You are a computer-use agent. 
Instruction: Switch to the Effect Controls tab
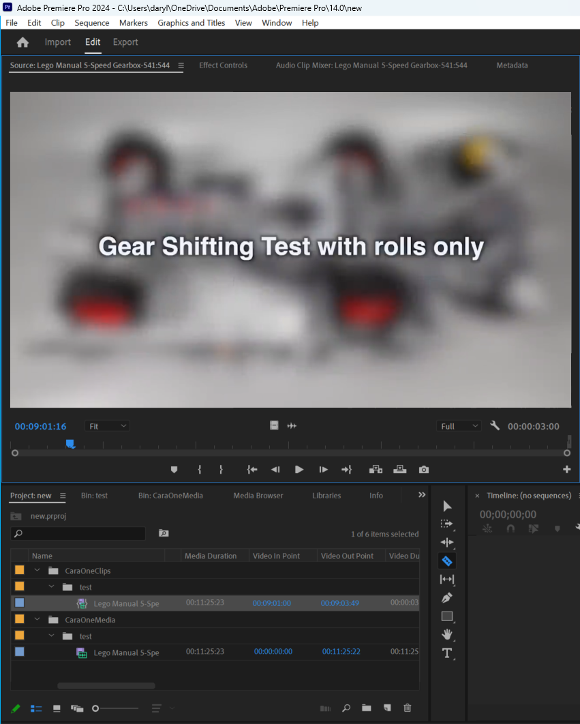(x=223, y=65)
